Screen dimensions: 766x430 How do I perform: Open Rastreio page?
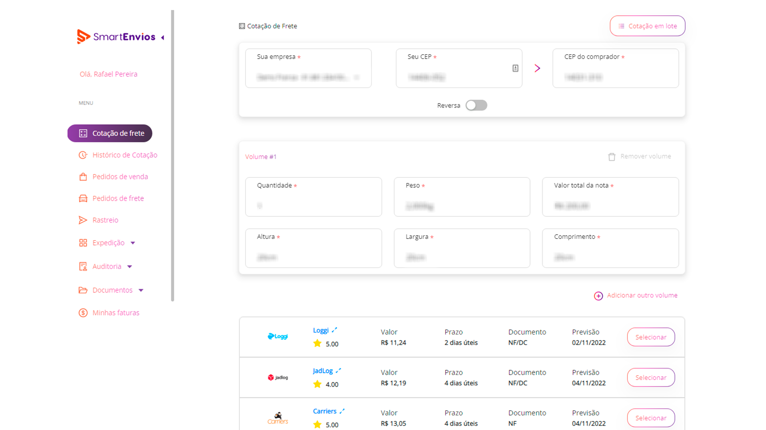(x=99, y=220)
